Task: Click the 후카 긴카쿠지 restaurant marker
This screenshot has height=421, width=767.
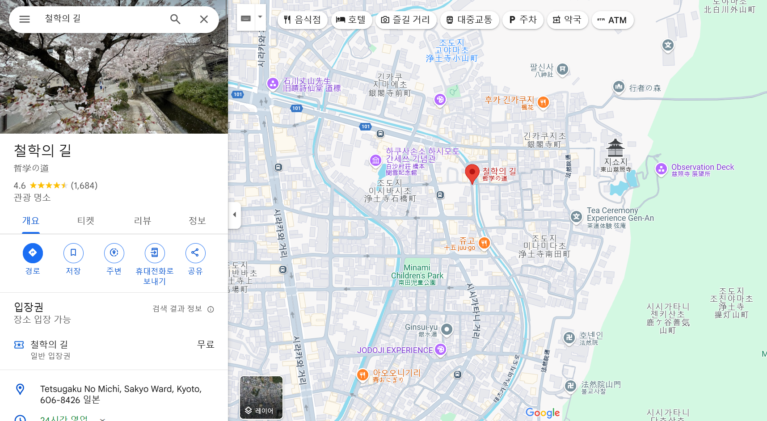Action: [543, 102]
